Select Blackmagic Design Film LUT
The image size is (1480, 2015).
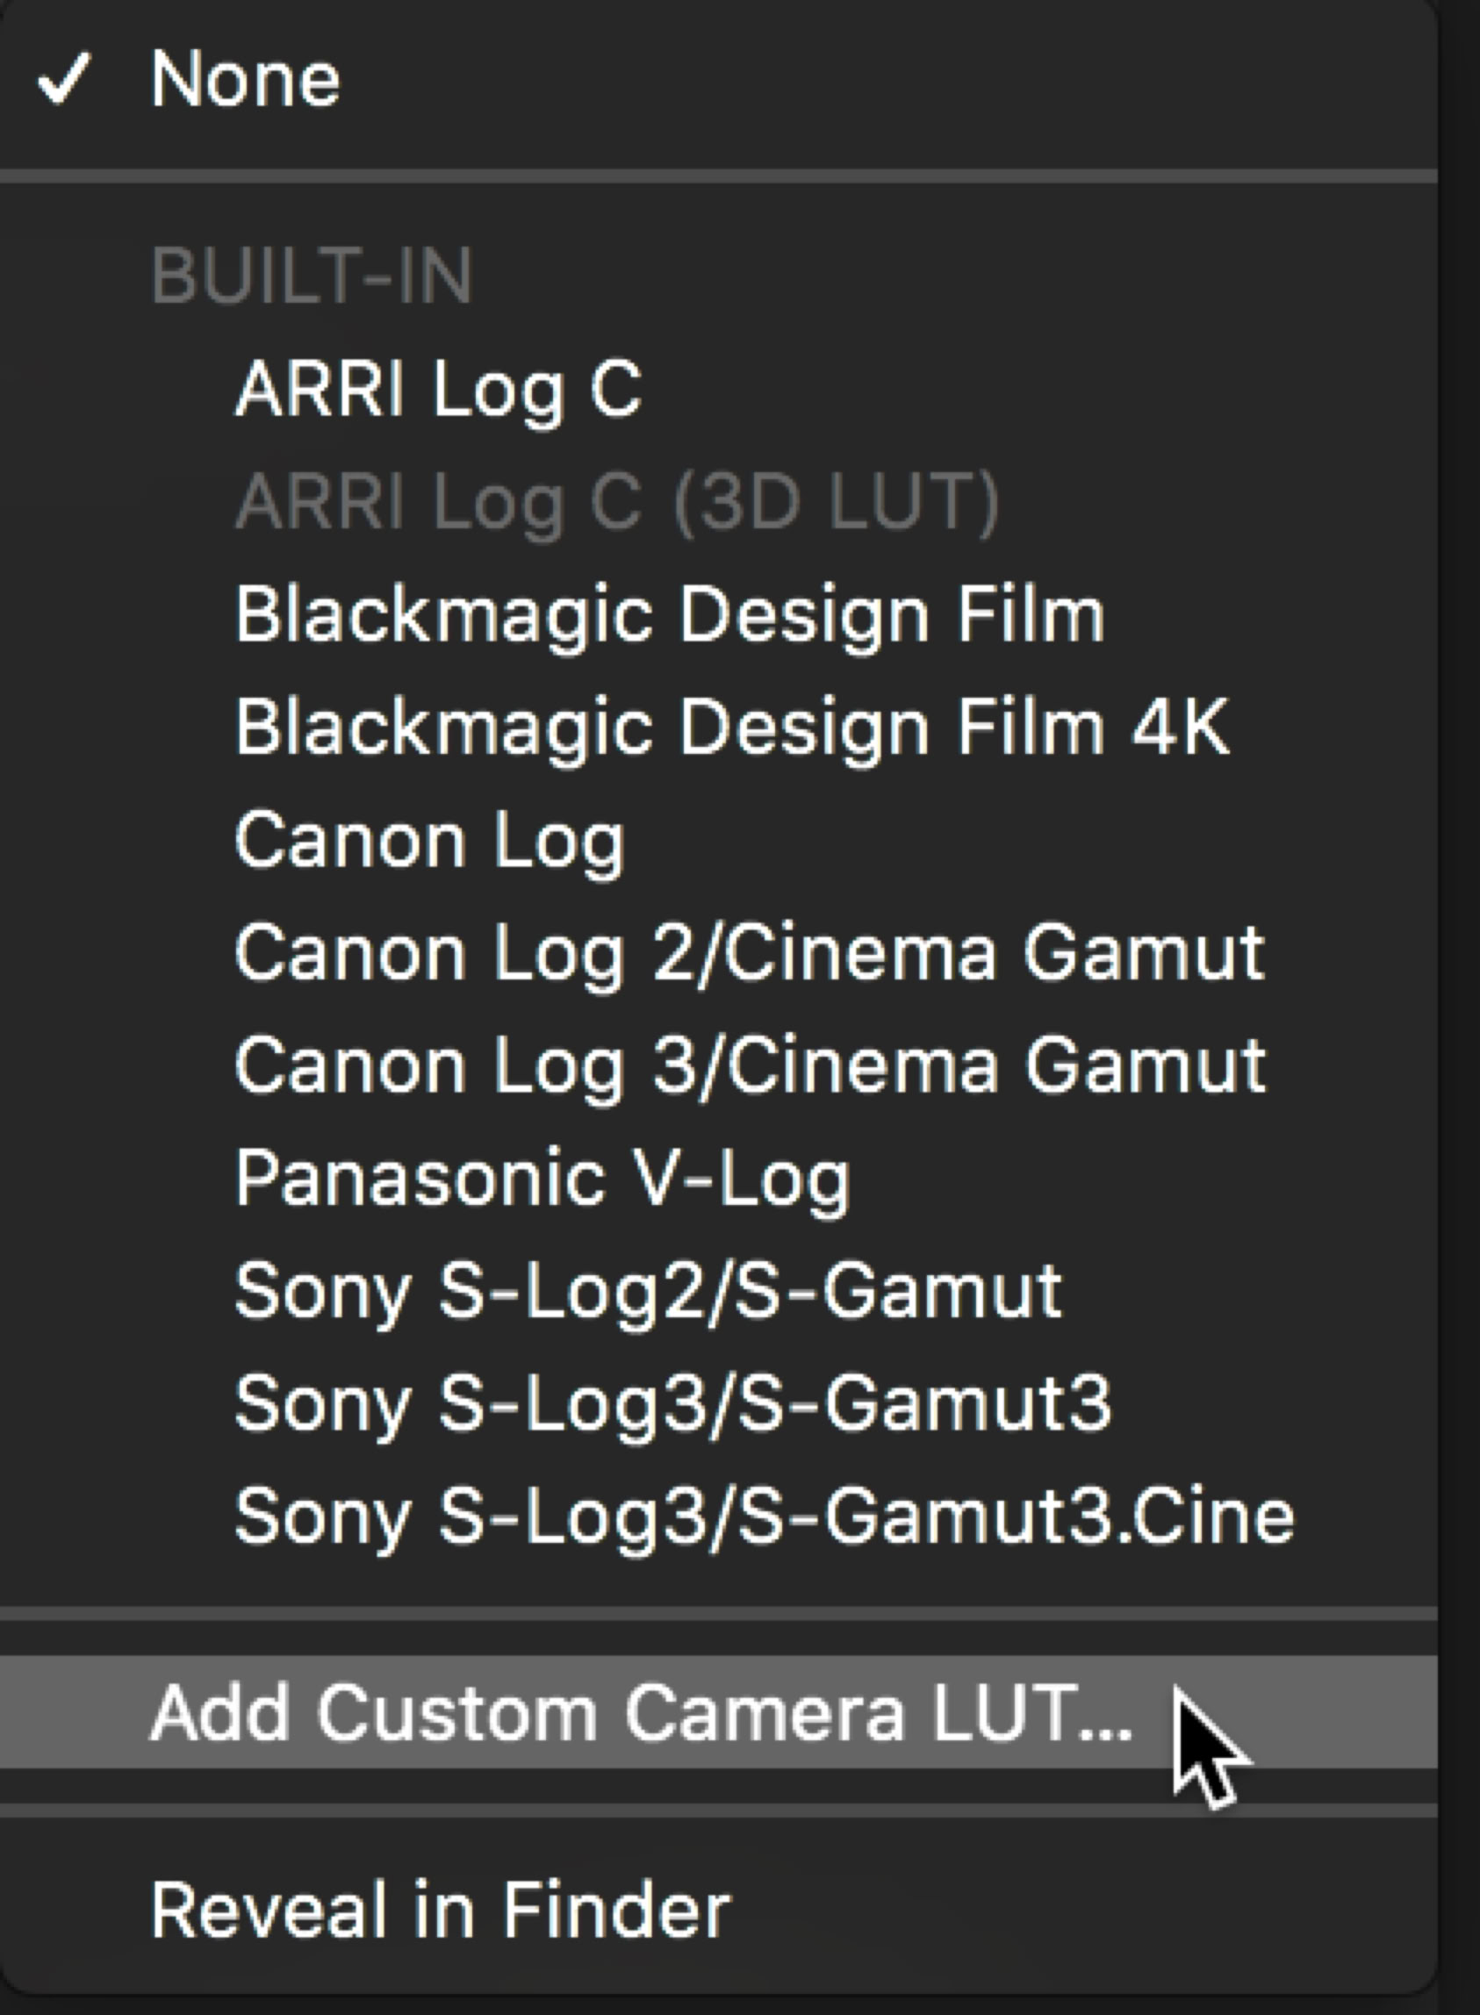669,616
